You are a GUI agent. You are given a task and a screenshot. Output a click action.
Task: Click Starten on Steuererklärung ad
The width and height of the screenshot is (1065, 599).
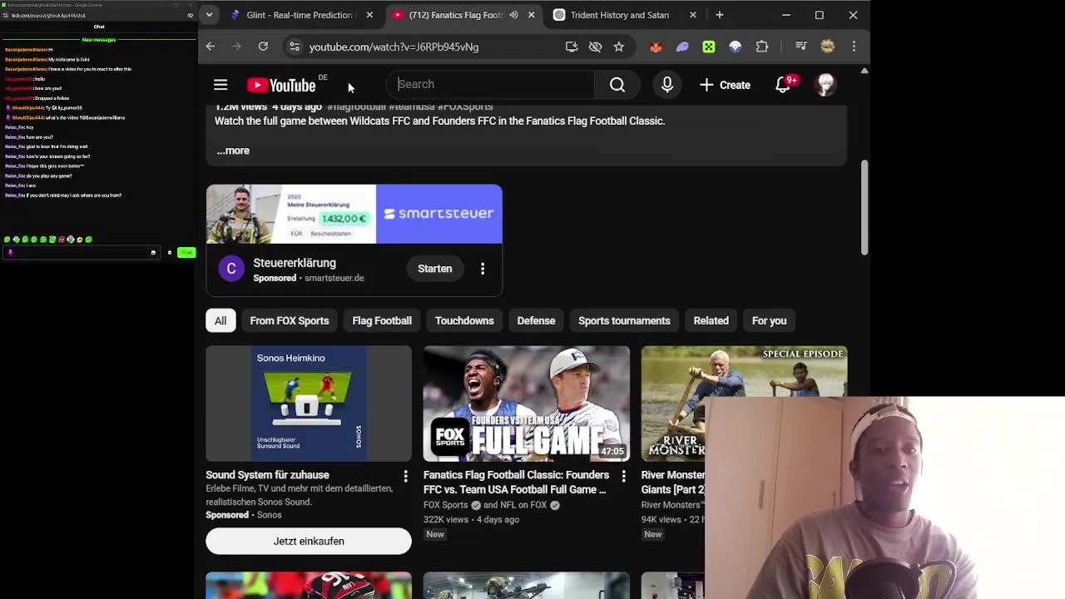point(435,269)
